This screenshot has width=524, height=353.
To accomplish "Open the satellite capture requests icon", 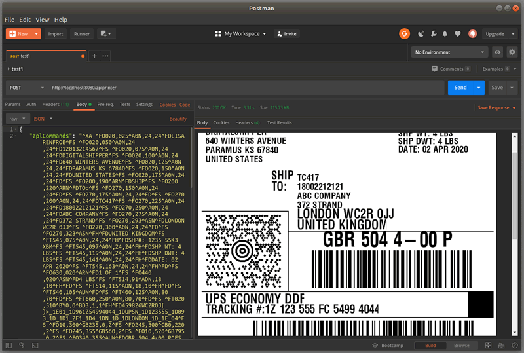I will (421, 33).
